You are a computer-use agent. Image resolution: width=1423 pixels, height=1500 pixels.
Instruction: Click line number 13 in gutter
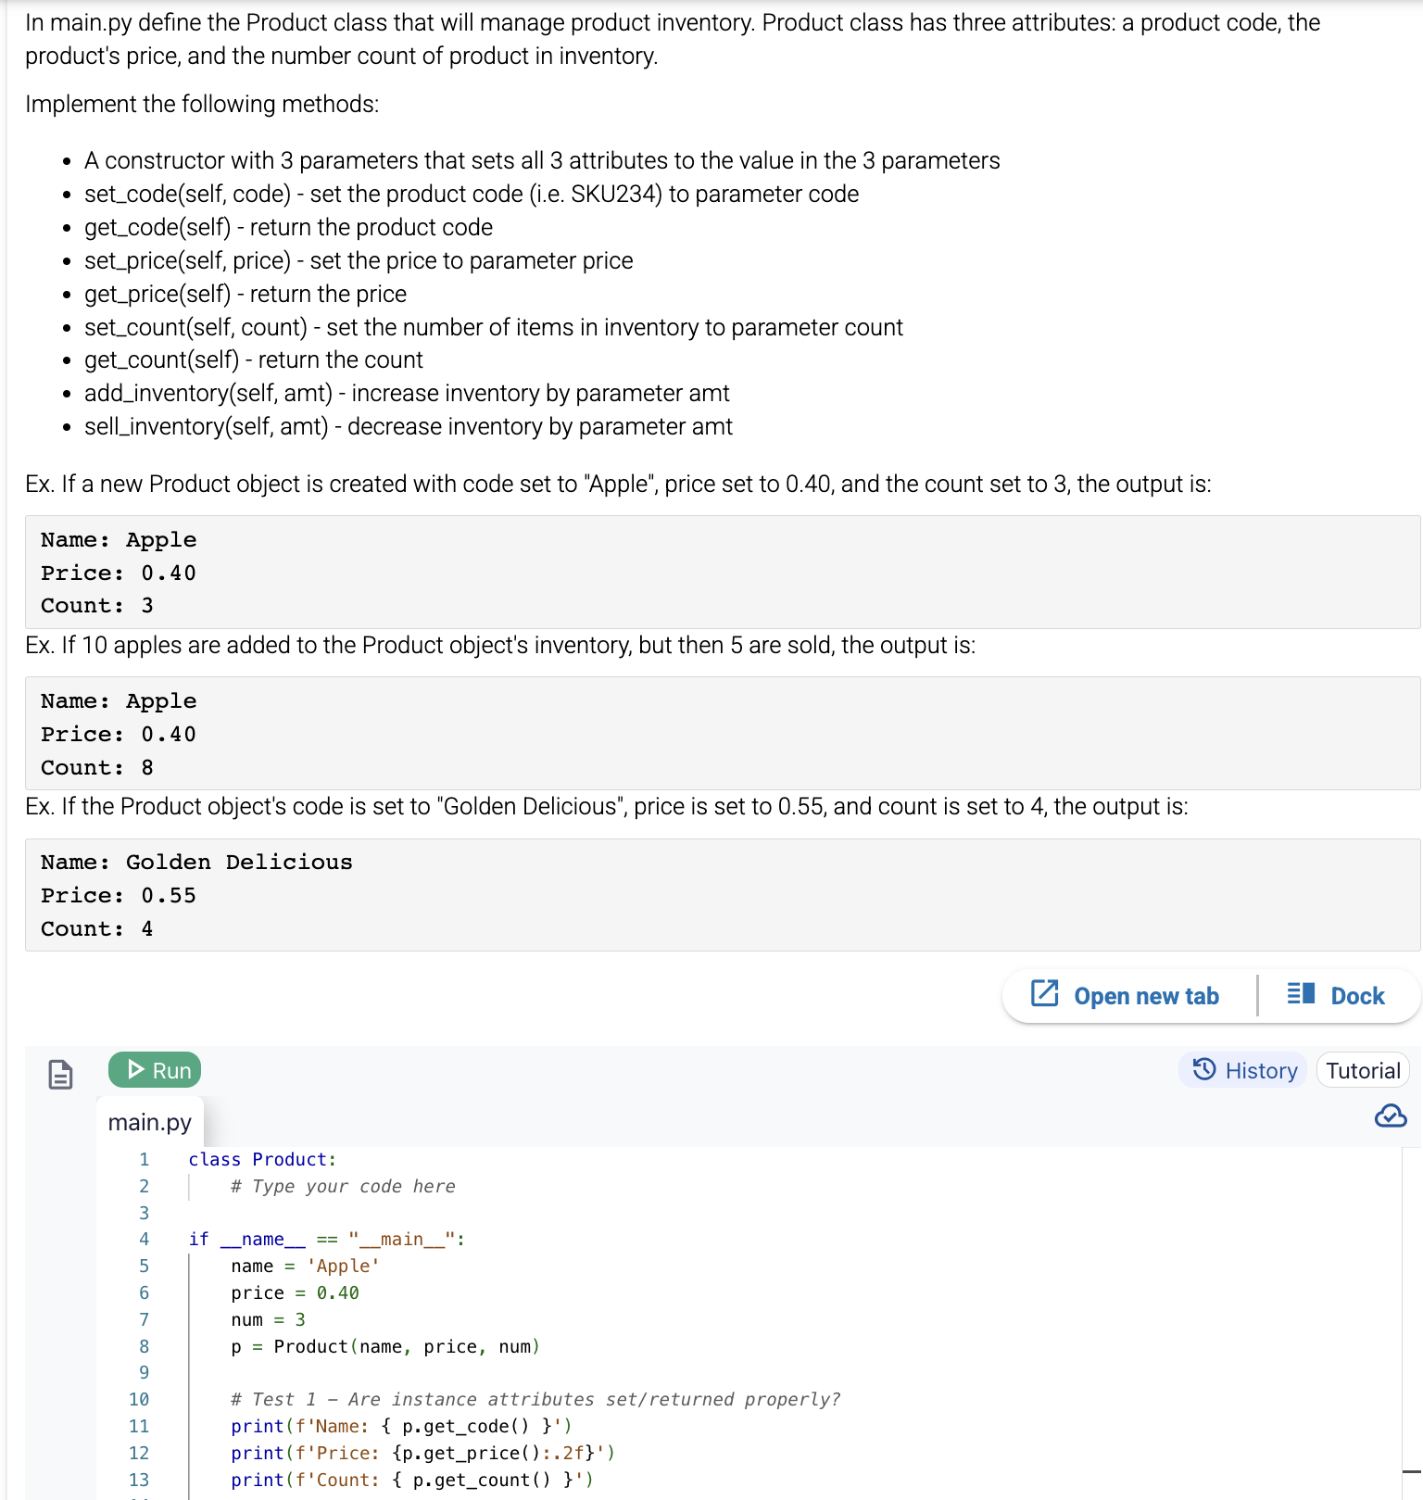pyautogui.click(x=139, y=1480)
